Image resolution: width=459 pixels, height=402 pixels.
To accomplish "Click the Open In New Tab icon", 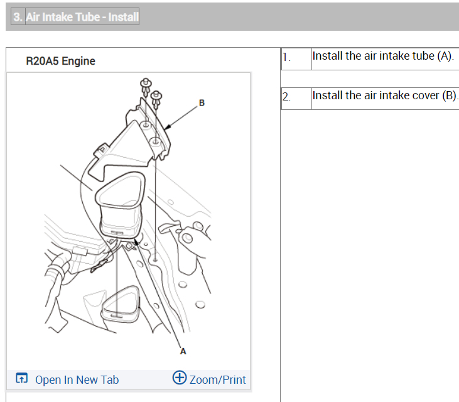I will click(x=21, y=378).
